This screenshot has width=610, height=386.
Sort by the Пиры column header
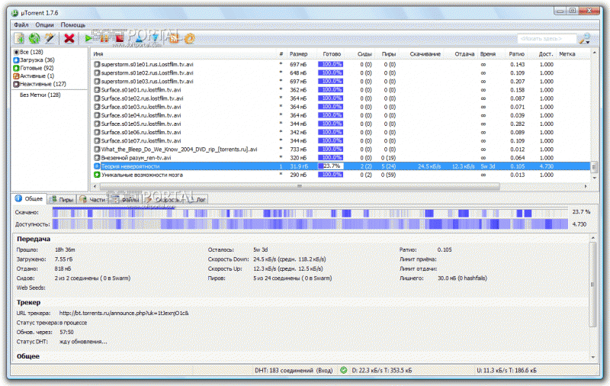388,53
